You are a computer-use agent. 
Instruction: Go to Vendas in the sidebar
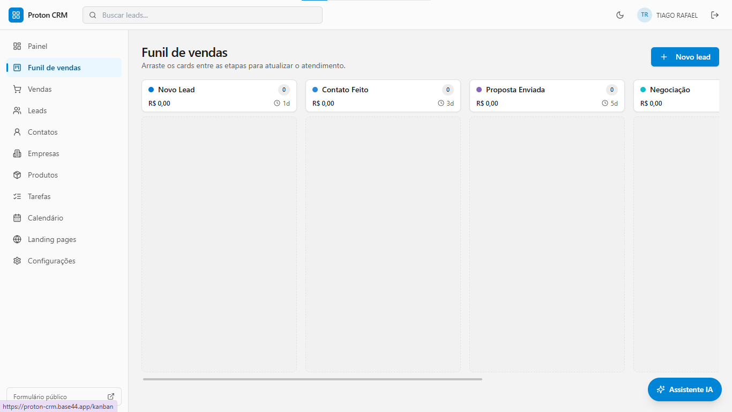pos(64,89)
